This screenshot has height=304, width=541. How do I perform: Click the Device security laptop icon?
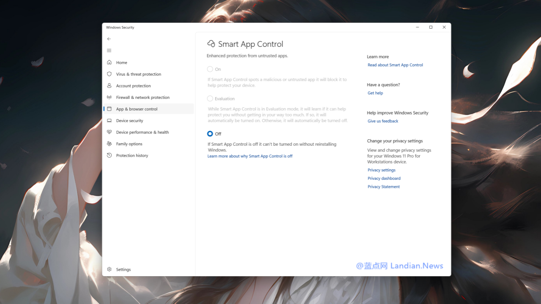(x=109, y=120)
